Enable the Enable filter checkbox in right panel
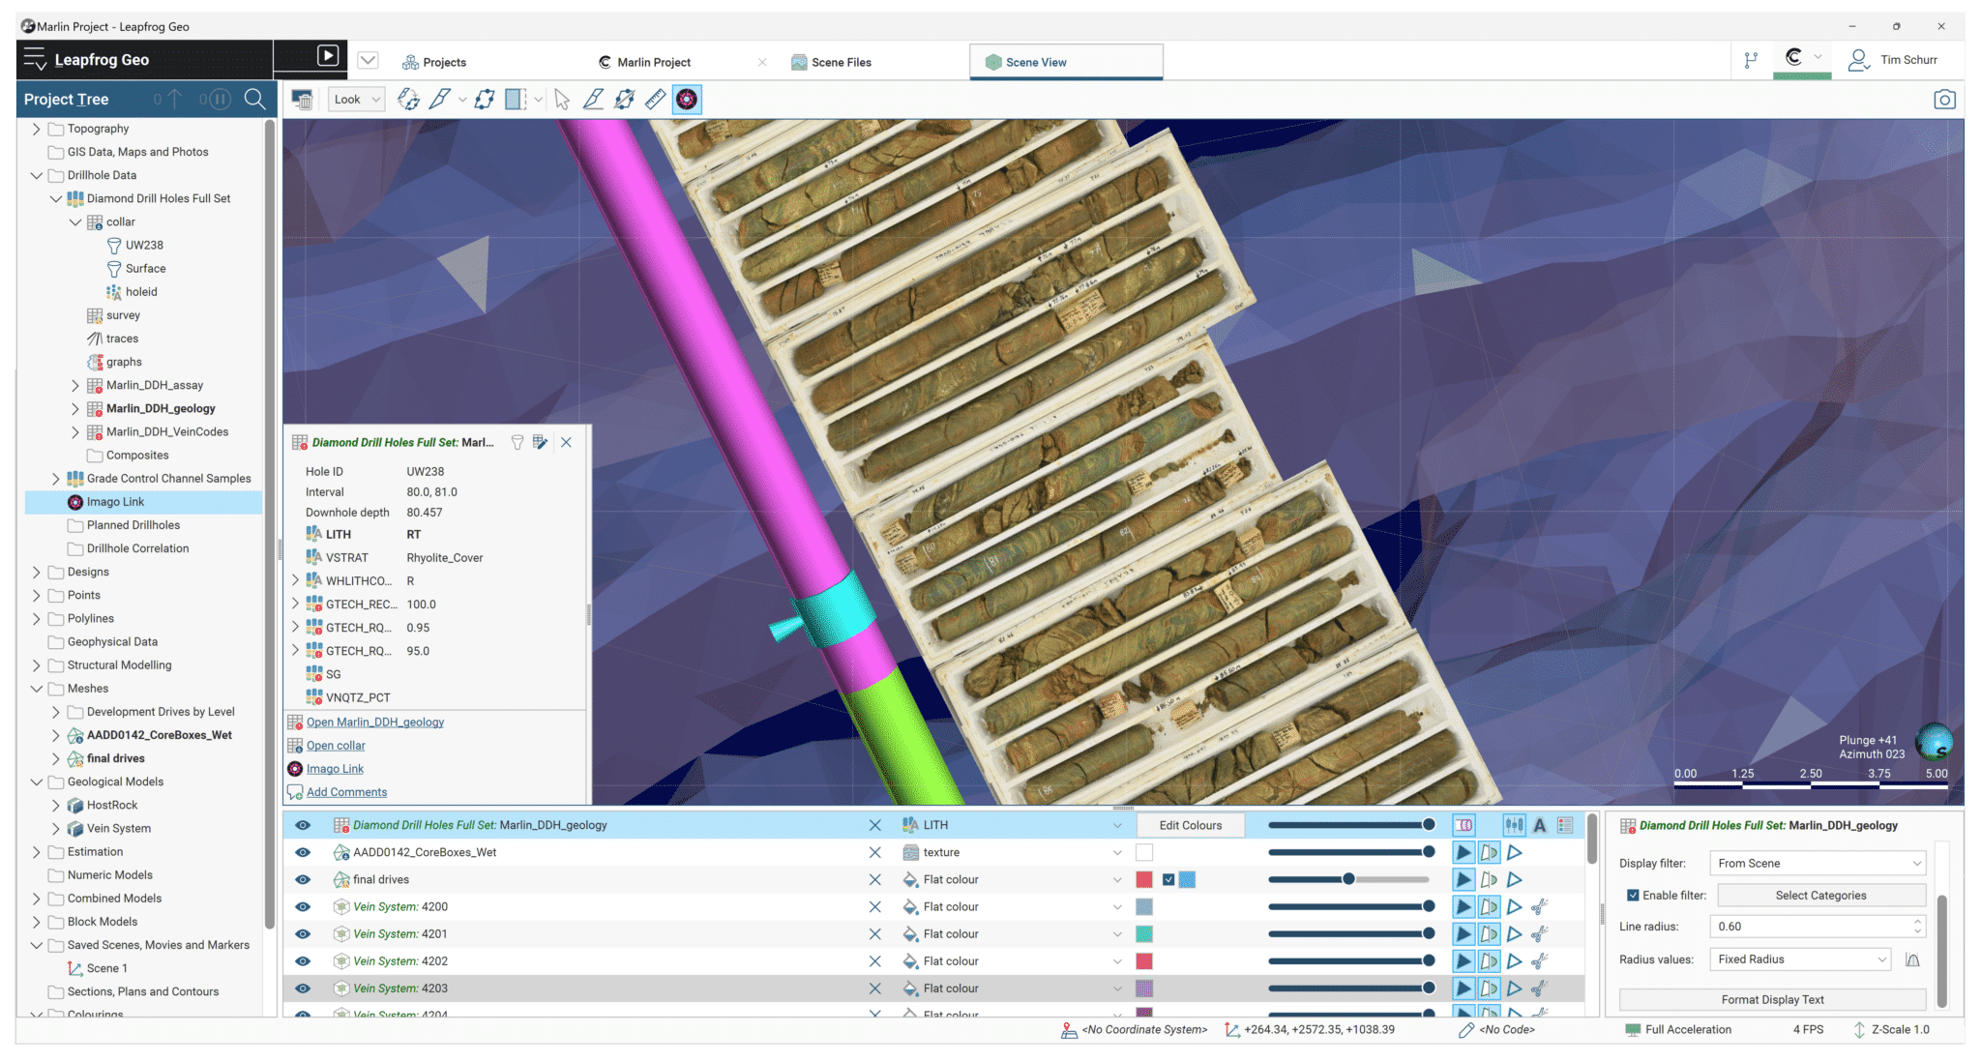 [x=1631, y=896]
